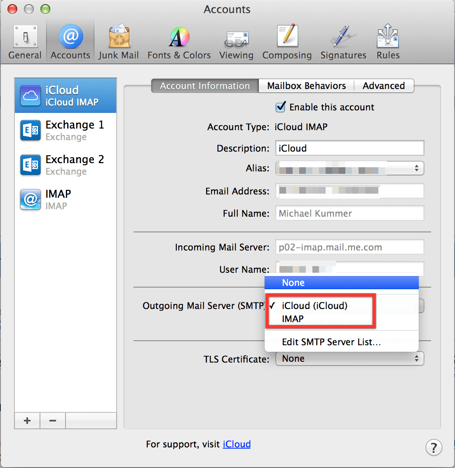Viewport: 455px width, 468px height.
Task: Select the Exchange 1 account
Action: [x=66, y=130]
